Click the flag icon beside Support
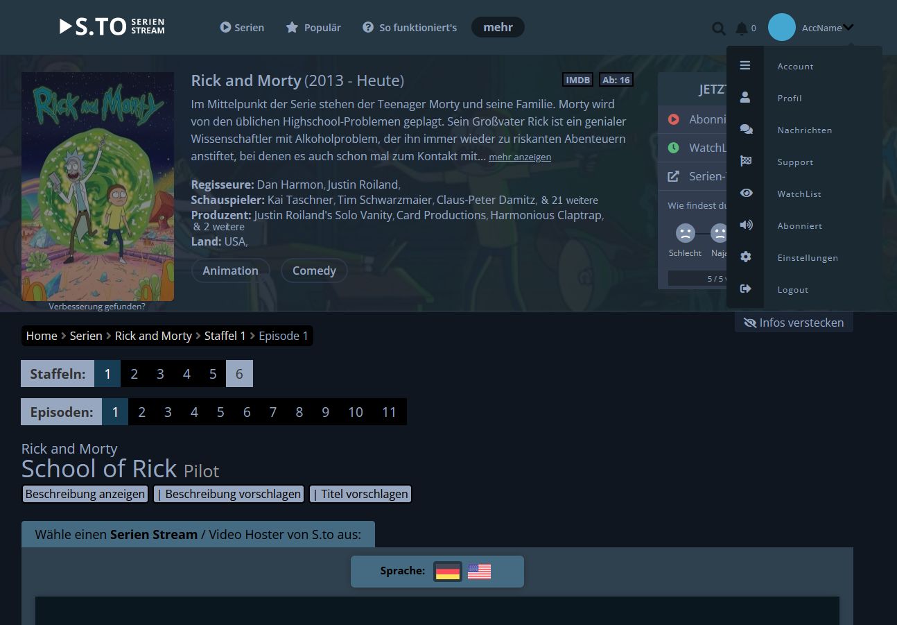Image resolution: width=897 pixels, height=625 pixels. point(746,162)
